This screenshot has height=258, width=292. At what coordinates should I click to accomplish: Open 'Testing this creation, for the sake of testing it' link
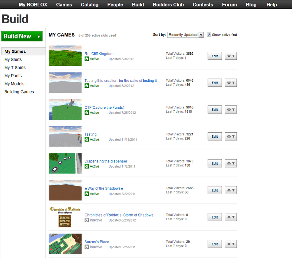[121, 81]
